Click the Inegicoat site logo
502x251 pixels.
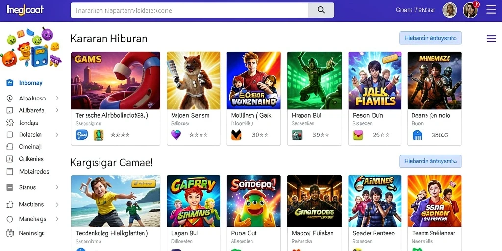pyautogui.click(x=25, y=10)
